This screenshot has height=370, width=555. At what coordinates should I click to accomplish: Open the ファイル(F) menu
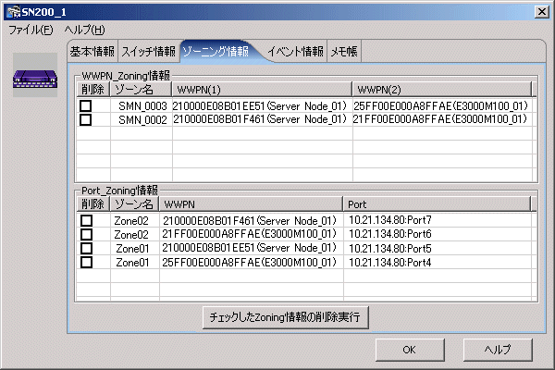[31, 31]
